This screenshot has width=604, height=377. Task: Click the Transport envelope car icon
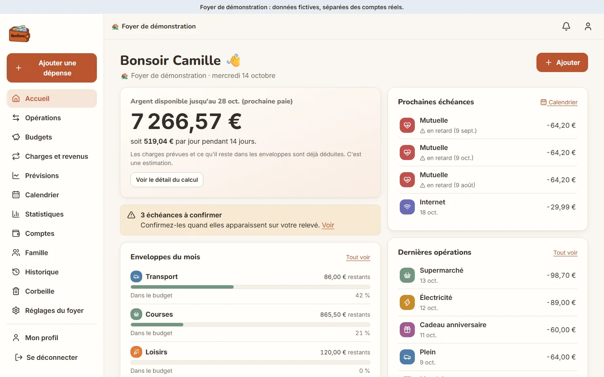click(x=136, y=276)
